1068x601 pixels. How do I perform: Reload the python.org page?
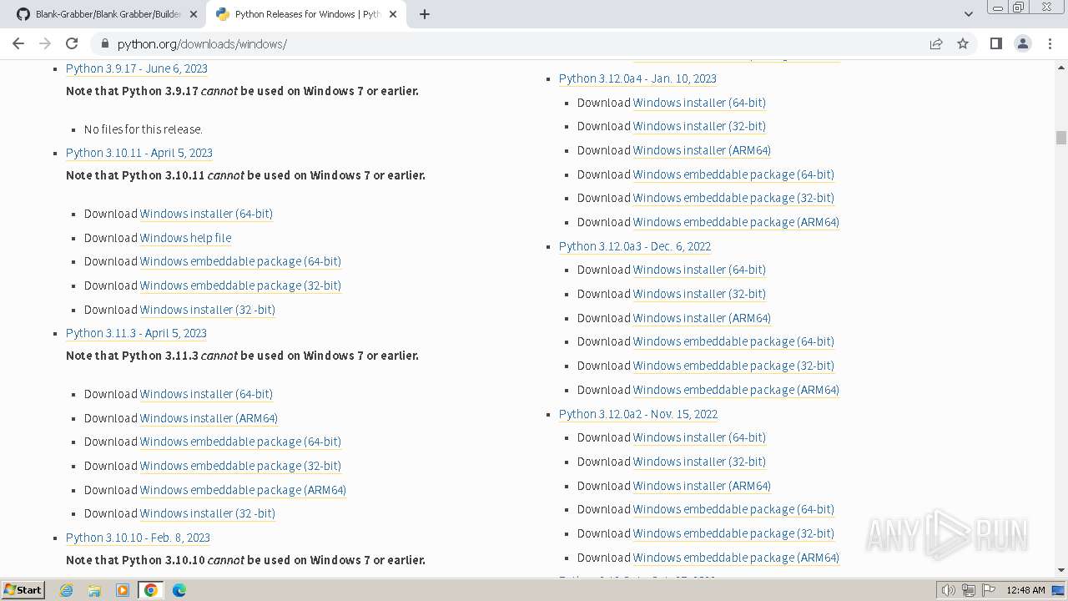coord(72,43)
